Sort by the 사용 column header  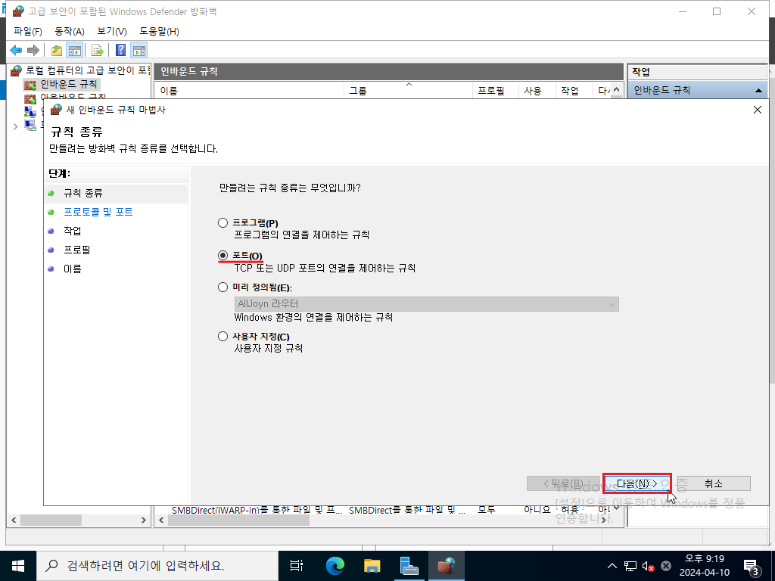(537, 91)
